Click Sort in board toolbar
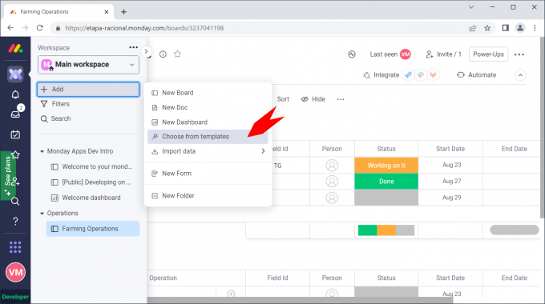This screenshot has width=545, height=304. 283,99
